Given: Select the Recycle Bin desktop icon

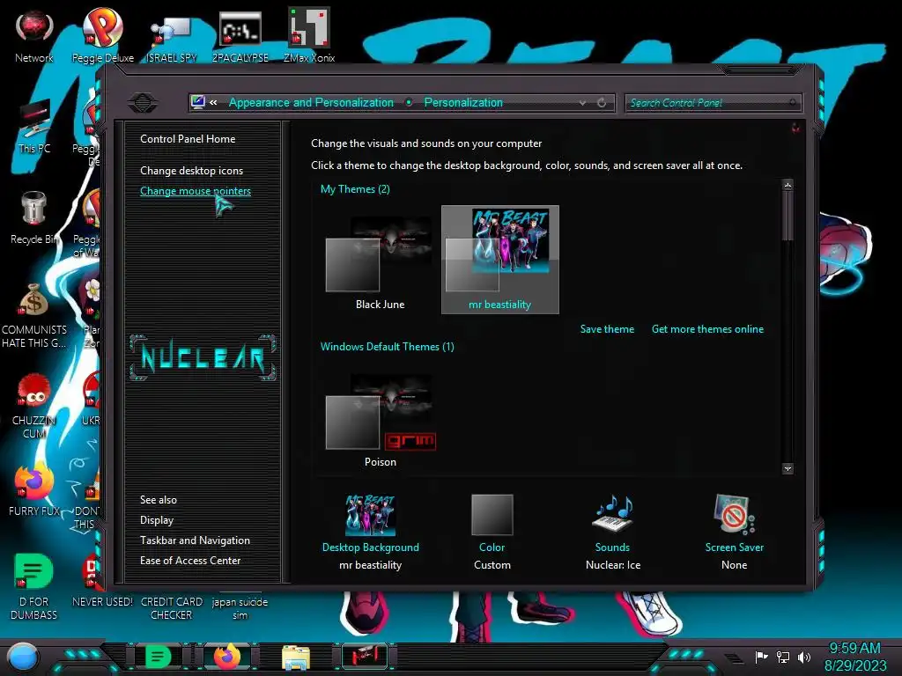Looking at the screenshot, I should coord(34,217).
